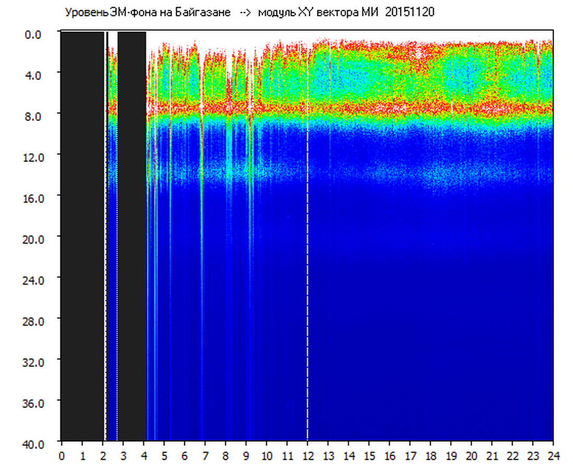Click the x-axis hour label '24'

point(553,456)
